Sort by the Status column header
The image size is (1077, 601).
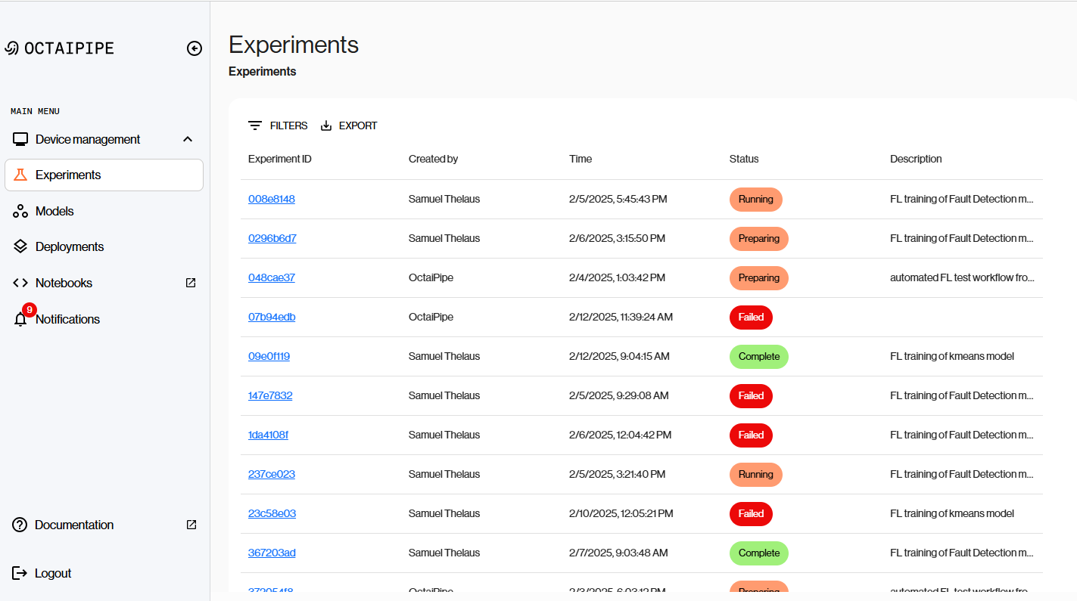click(743, 159)
